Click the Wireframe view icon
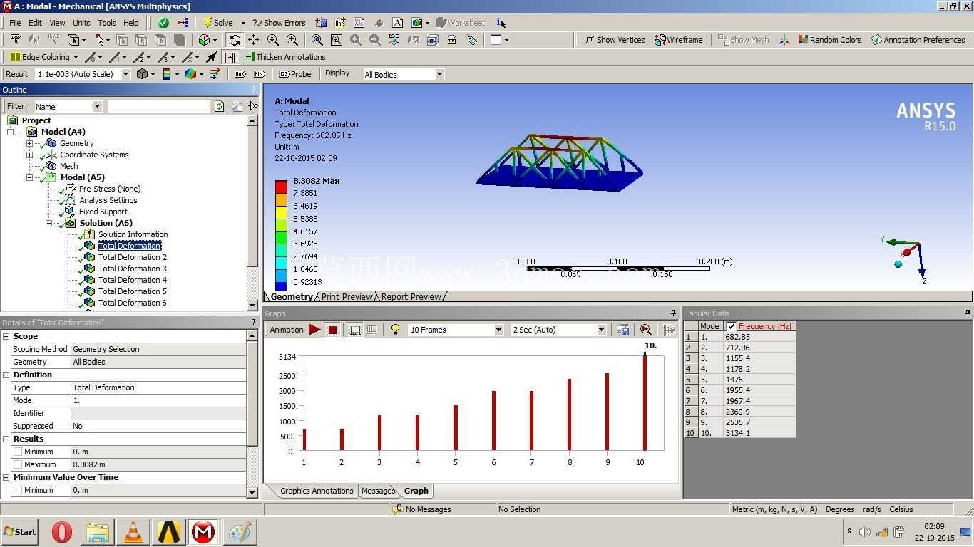974x547 pixels. 661,40
